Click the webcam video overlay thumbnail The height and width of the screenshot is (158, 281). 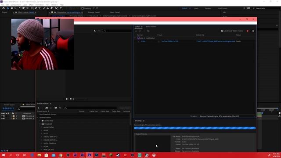(x=43, y=44)
